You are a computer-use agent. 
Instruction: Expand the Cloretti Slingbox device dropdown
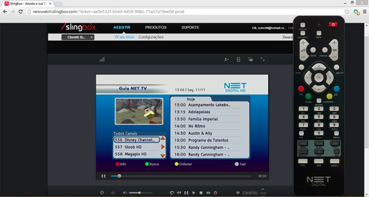[x=78, y=37]
